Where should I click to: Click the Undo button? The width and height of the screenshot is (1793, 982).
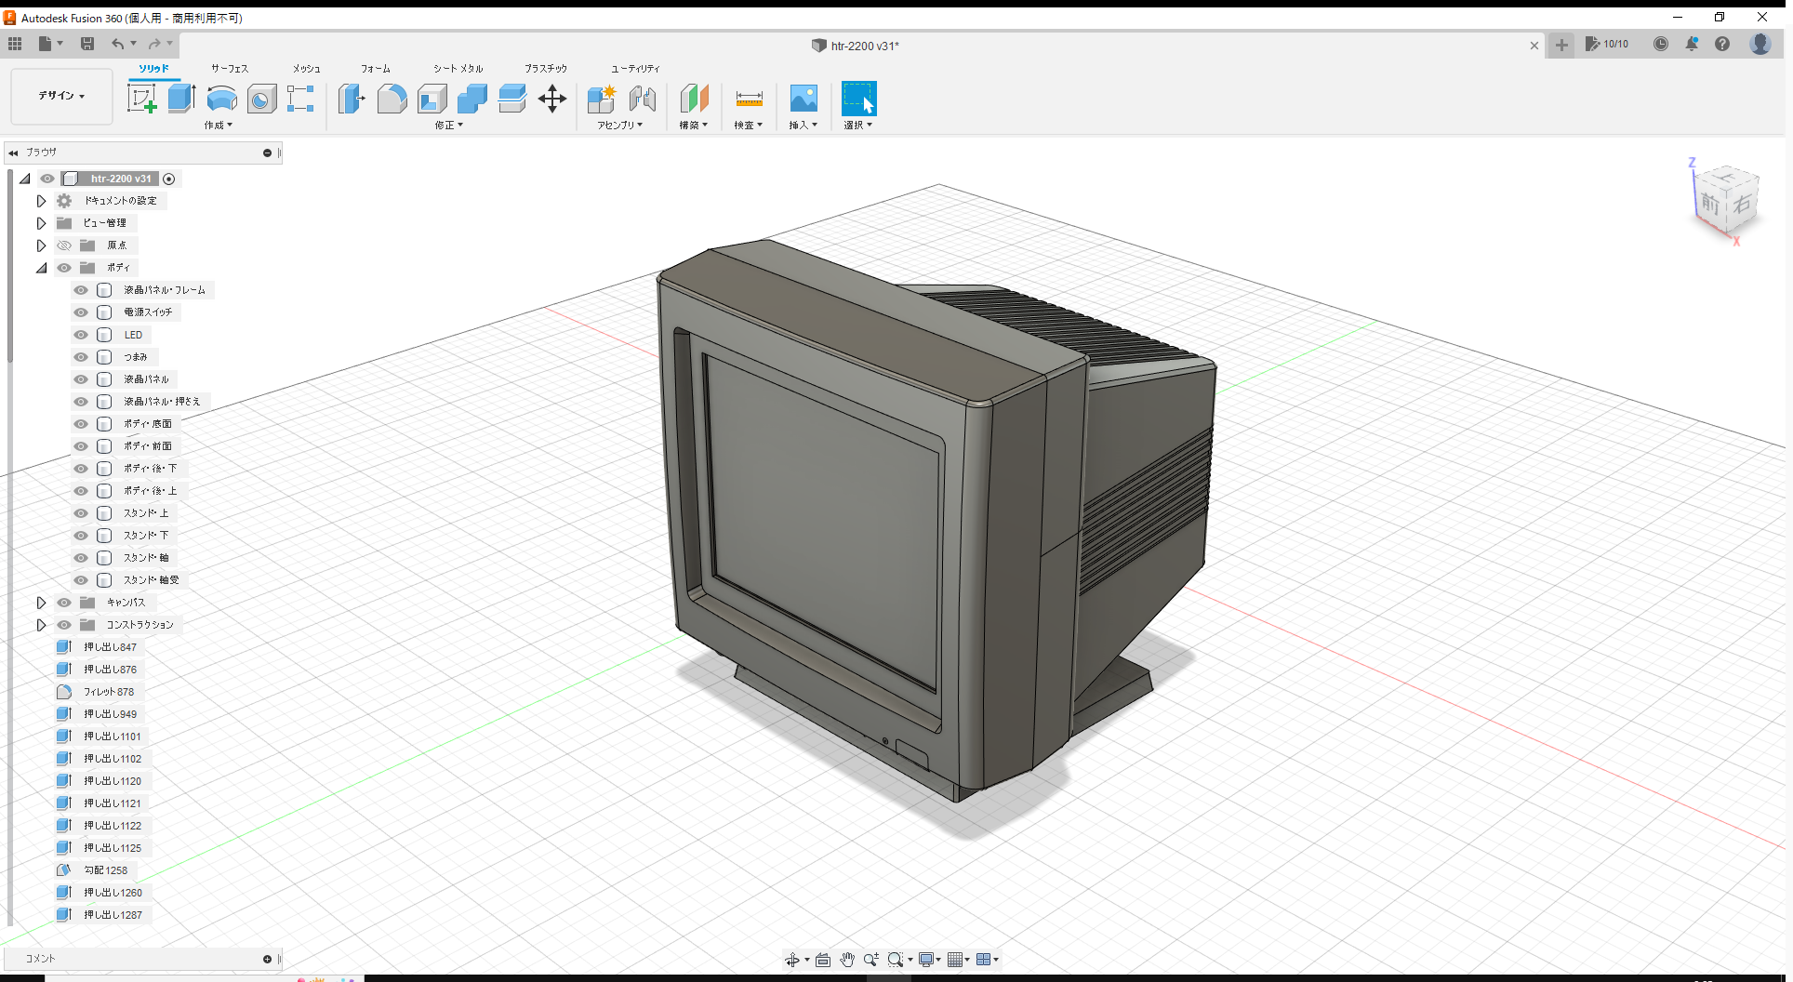click(x=118, y=44)
